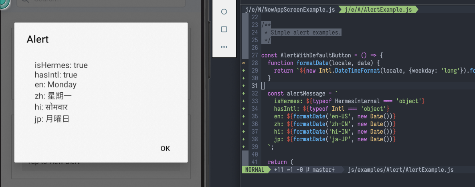Click the "hasIntl: true" line in alert
The image size is (475, 187).
point(56,75)
